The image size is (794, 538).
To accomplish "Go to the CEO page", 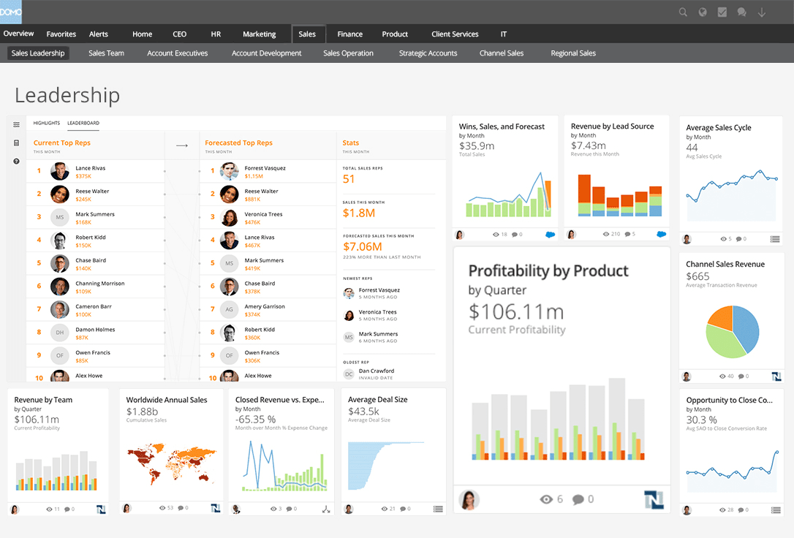I will pos(180,34).
